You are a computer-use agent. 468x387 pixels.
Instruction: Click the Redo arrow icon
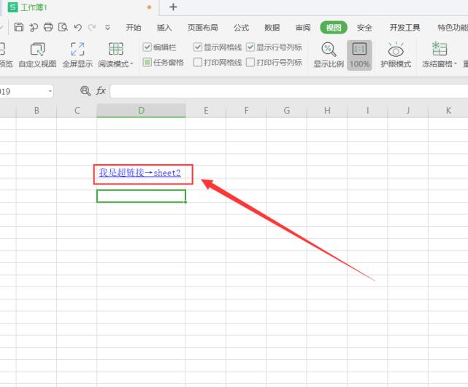(x=92, y=28)
